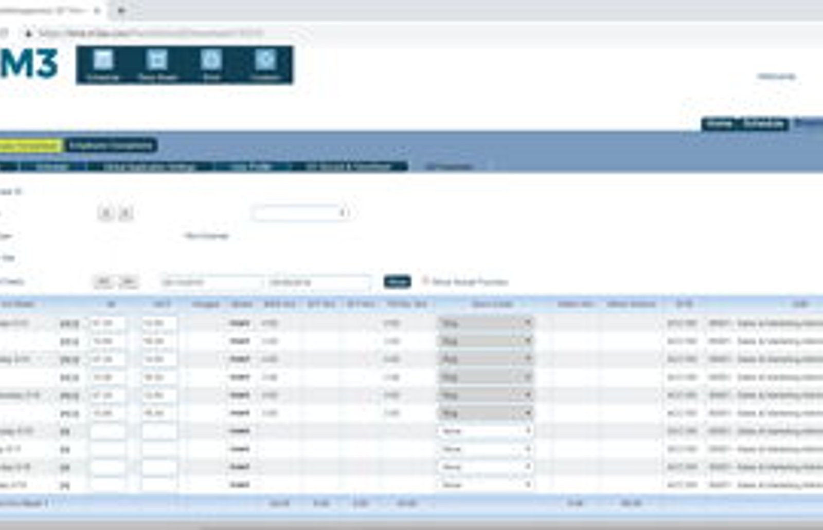Image resolution: width=823 pixels, height=530 pixels.
Task: Click the M3 logo
Action: (28, 64)
